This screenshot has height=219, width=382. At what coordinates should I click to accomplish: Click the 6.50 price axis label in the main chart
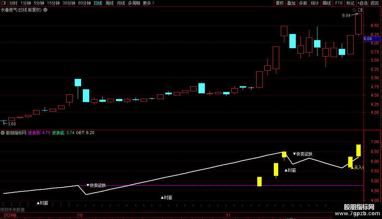pyautogui.click(x=375, y=26)
